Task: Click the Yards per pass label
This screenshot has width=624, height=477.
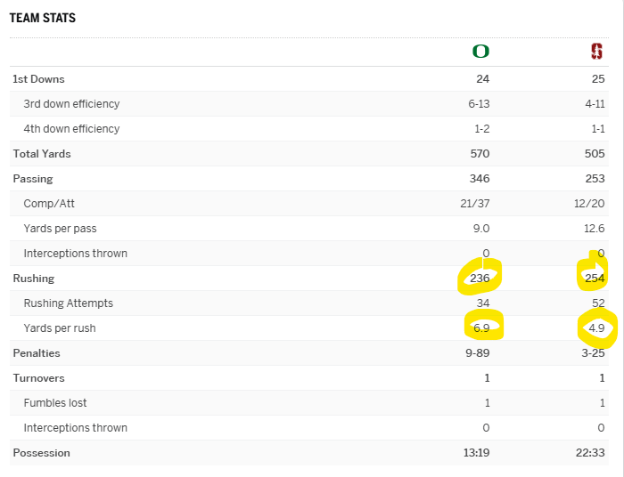Action: tap(60, 229)
